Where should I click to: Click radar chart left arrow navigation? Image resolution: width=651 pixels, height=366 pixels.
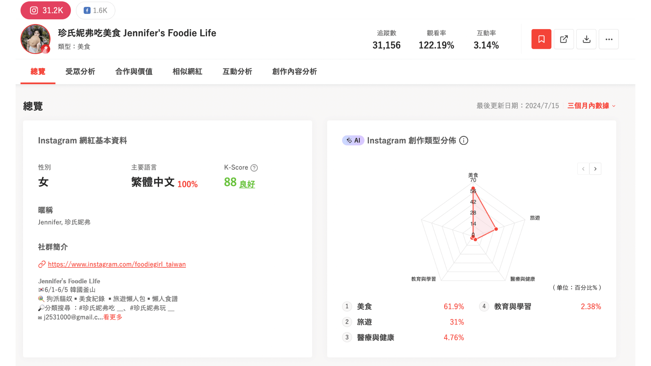pos(583,168)
